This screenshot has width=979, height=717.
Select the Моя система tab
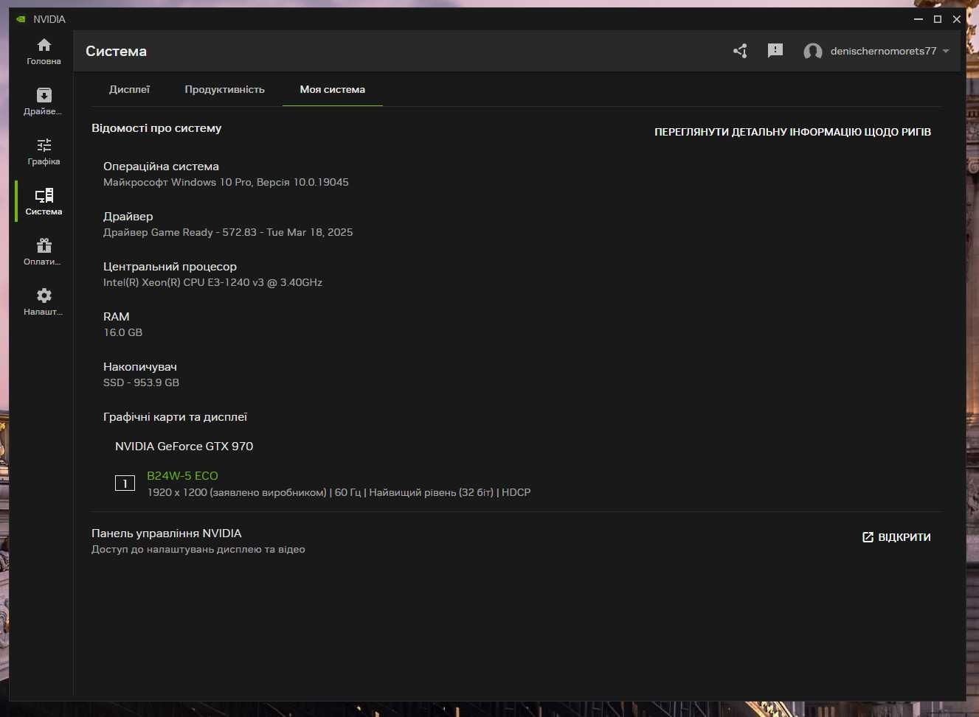332,89
